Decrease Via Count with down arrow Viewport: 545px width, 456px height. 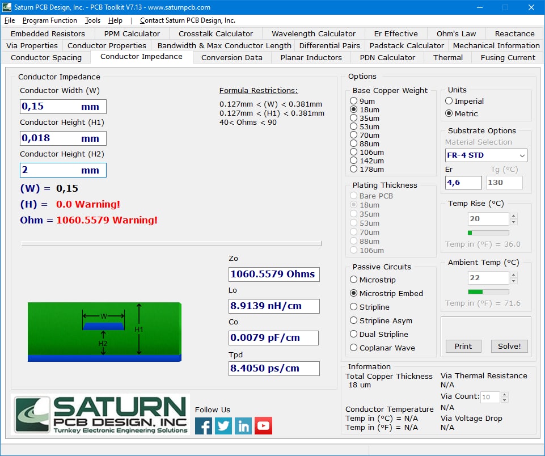(x=505, y=400)
